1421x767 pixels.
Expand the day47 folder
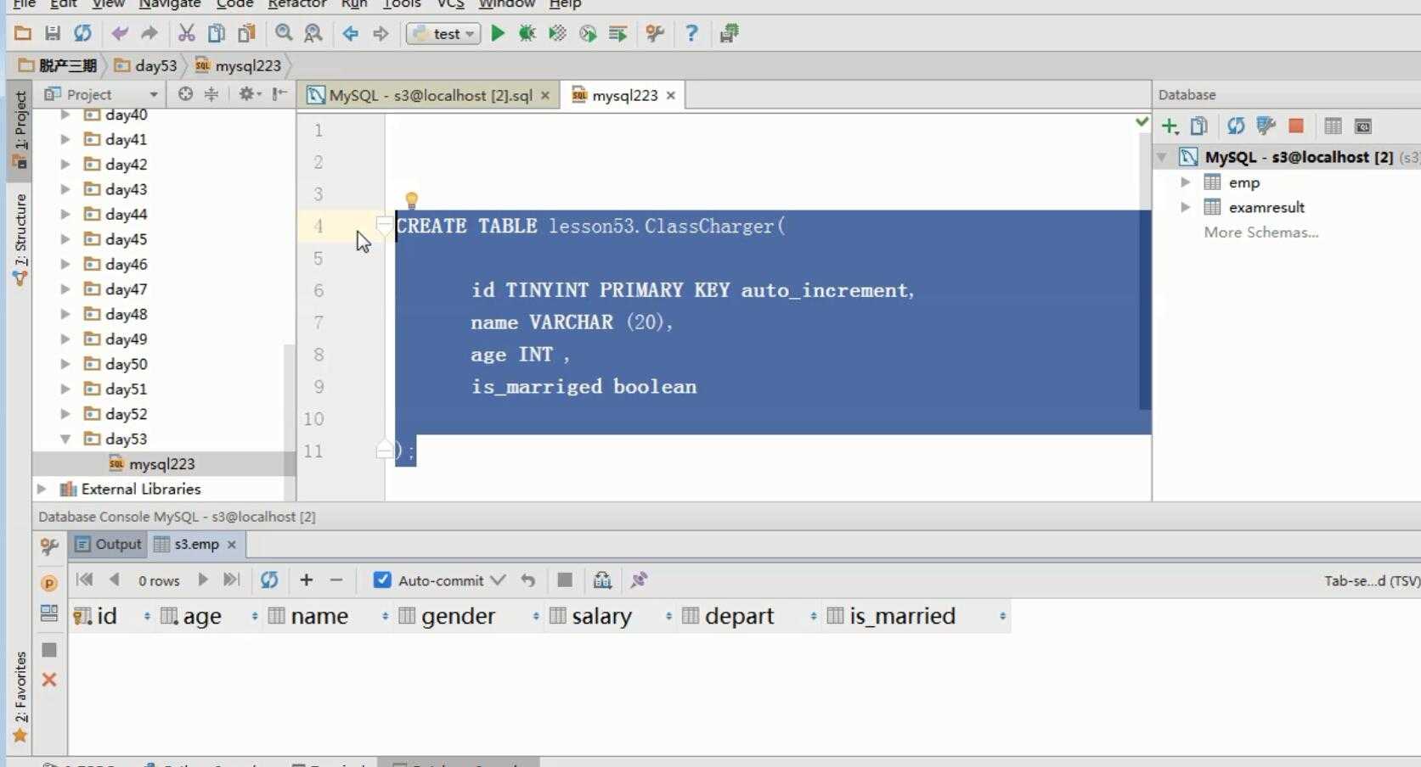point(65,289)
